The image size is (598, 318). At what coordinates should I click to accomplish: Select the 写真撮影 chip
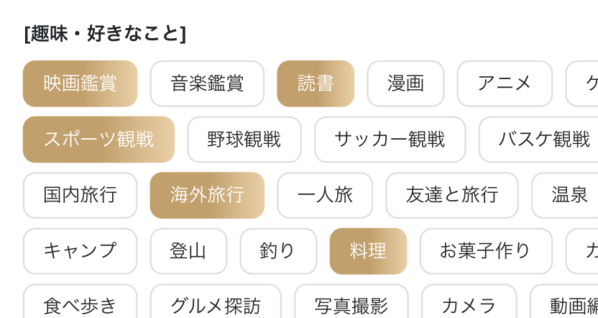351,306
